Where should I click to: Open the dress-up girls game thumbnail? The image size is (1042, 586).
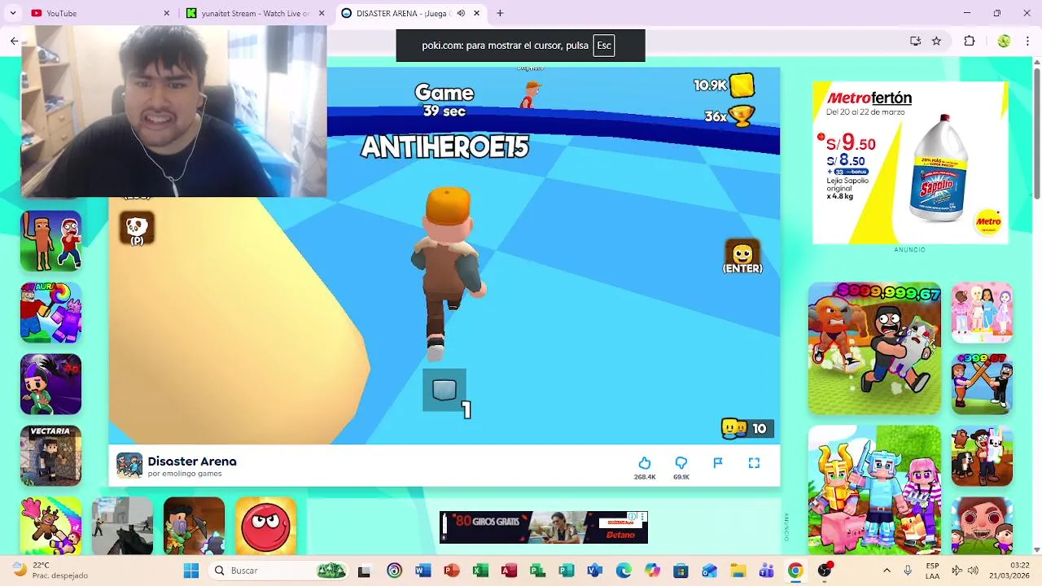coord(982,313)
